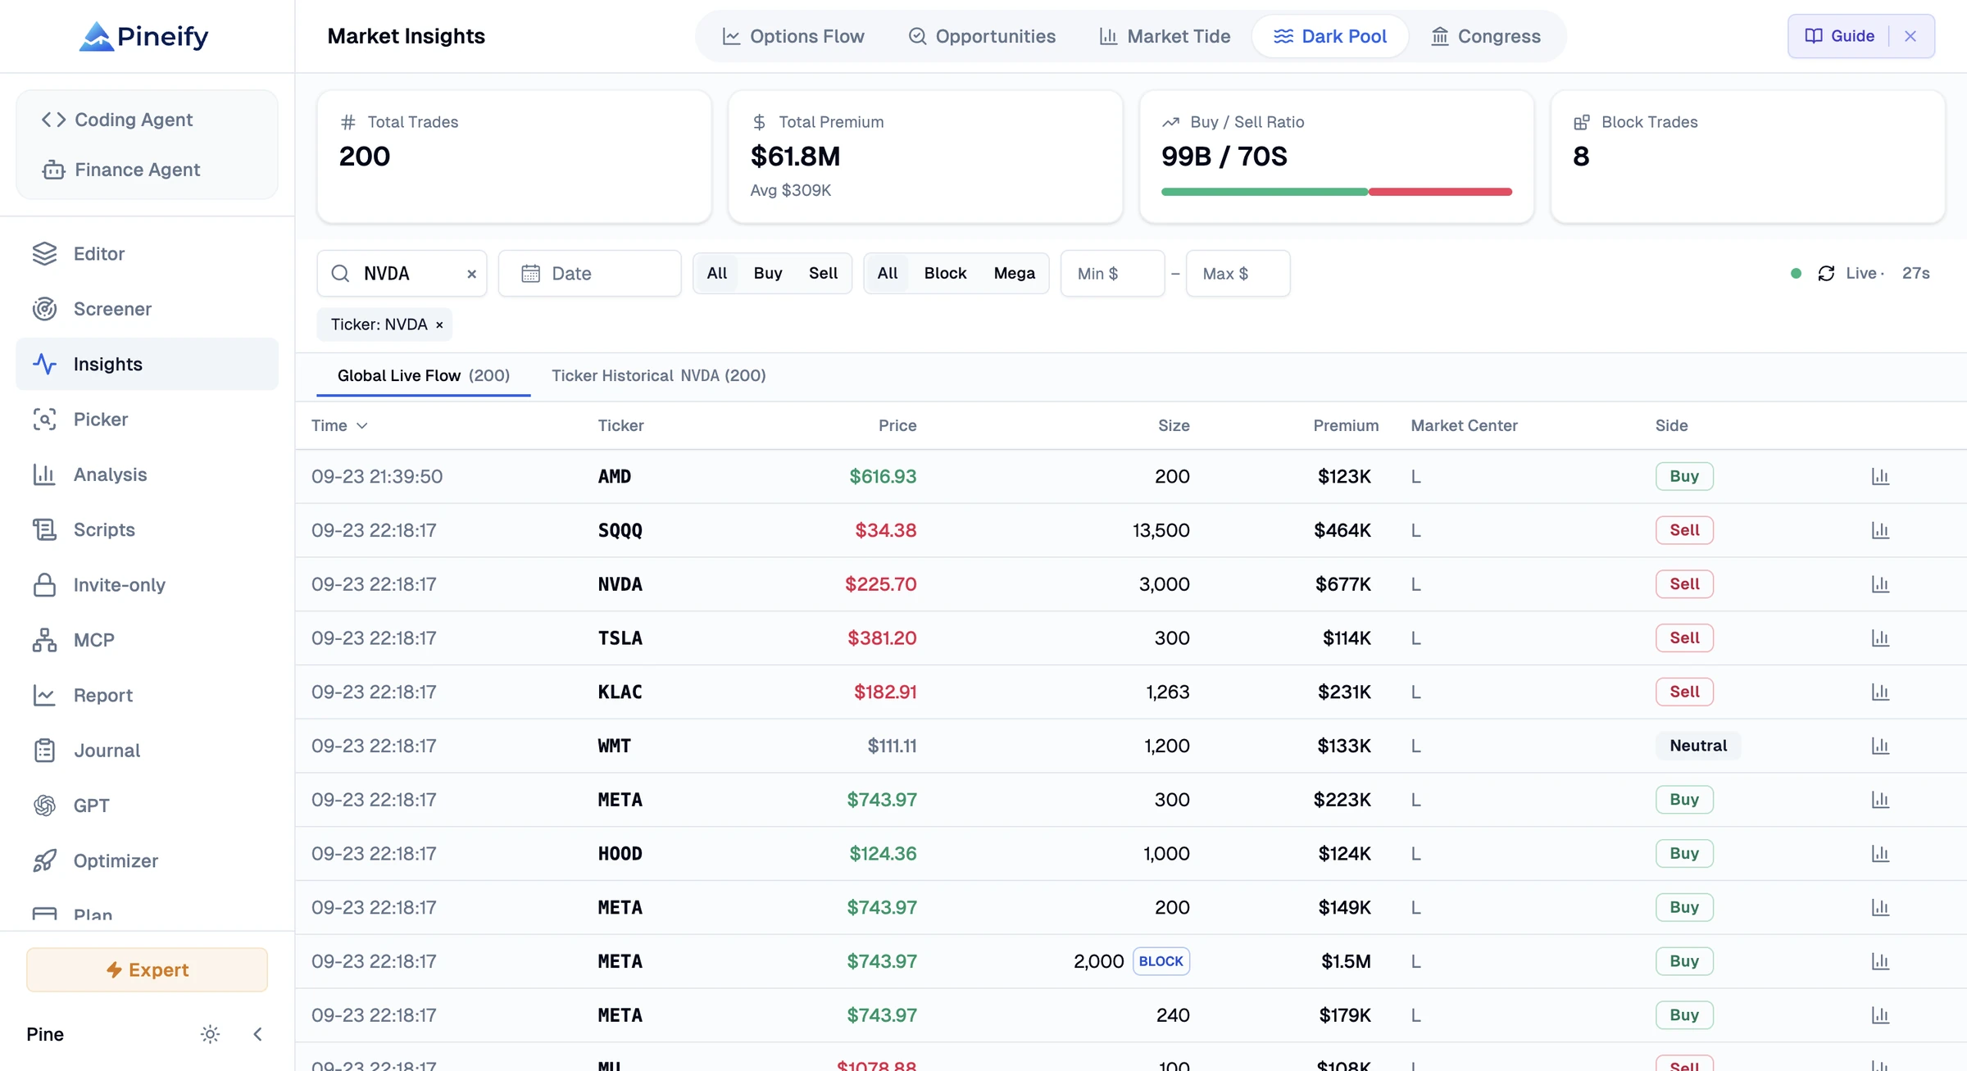The width and height of the screenshot is (1967, 1071).
Task: Click the Total Premium $61.8M card
Action: (x=925, y=157)
